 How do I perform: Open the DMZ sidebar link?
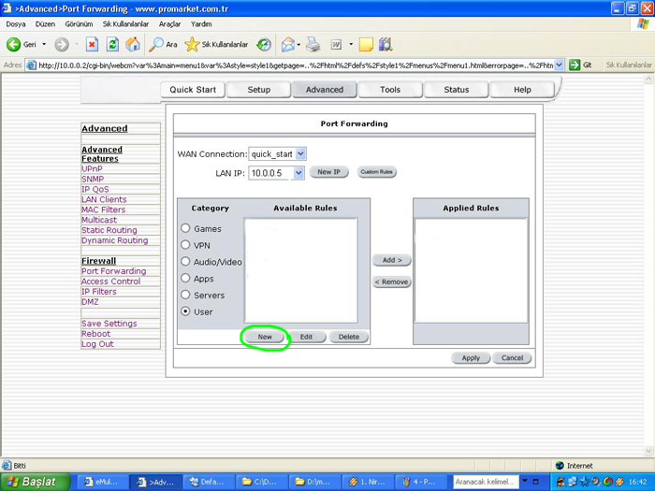click(90, 302)
